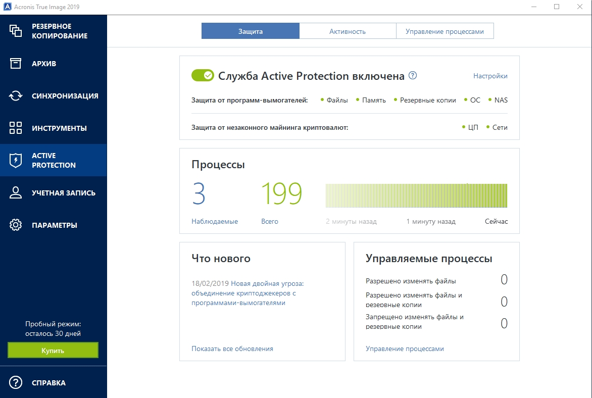Click Показать все обновления link

tap(232, 349)
